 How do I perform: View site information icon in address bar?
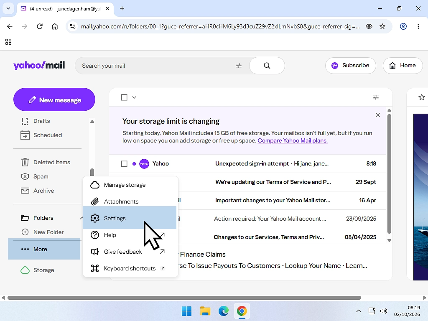tap(73, 26)
